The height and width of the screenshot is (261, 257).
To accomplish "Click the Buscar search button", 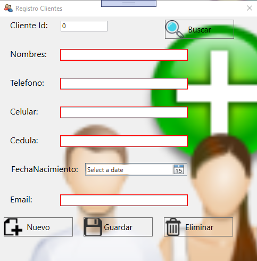I will (x=200, y=29).
